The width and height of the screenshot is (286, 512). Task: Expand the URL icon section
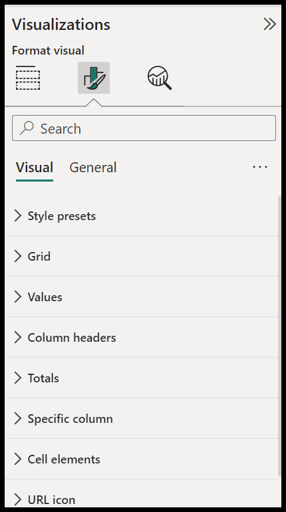[142, 493]
